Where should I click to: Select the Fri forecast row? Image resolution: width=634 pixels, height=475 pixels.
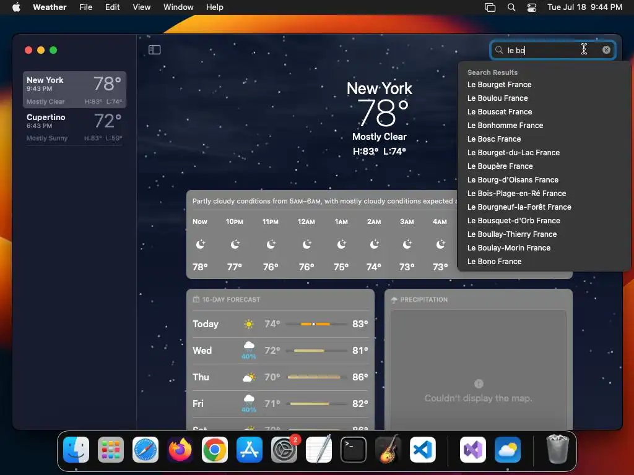280,404
